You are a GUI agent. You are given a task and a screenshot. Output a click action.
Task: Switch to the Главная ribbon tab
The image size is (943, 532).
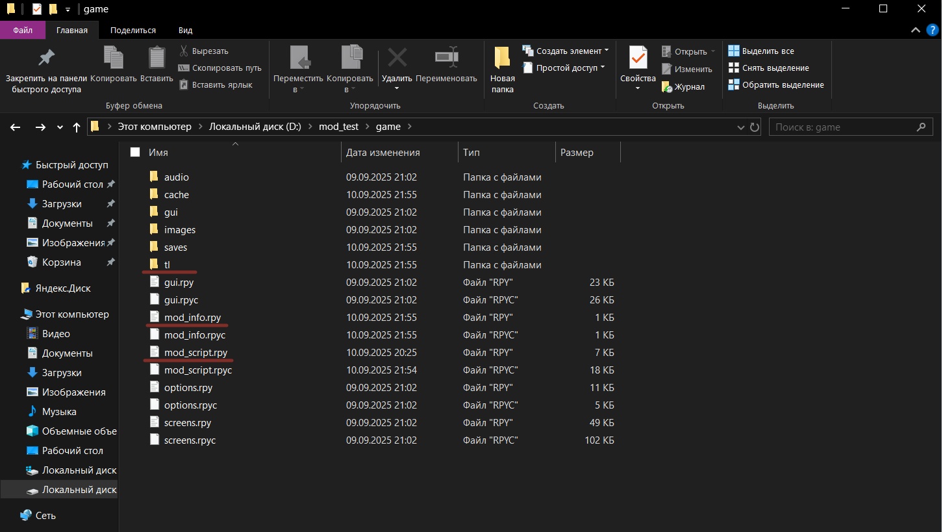[x=72, y=30]
